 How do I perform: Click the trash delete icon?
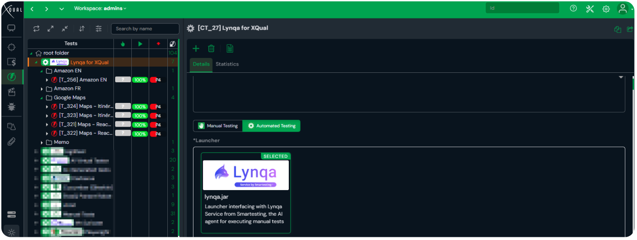tap(211, 49)
